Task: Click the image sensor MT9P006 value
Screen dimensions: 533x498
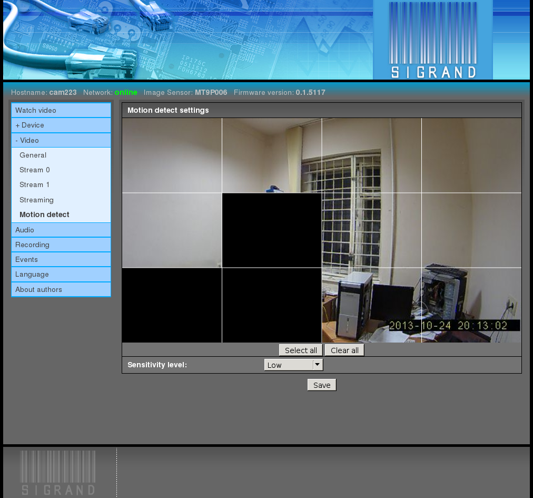Action: tap(211, 93)
